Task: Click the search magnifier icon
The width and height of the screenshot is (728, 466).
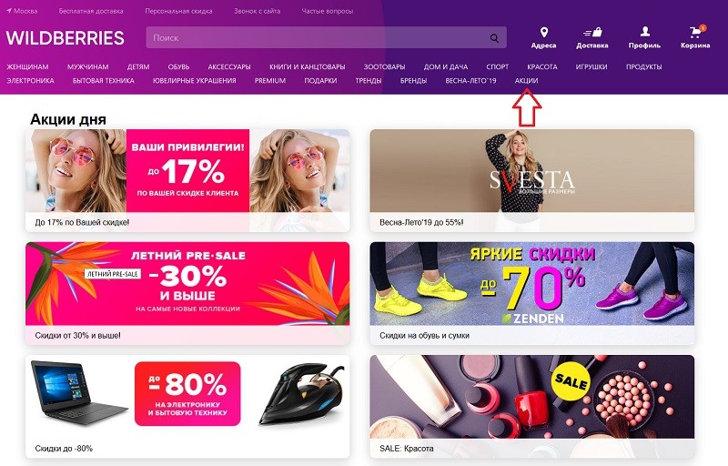Action: tap(494, 38)
